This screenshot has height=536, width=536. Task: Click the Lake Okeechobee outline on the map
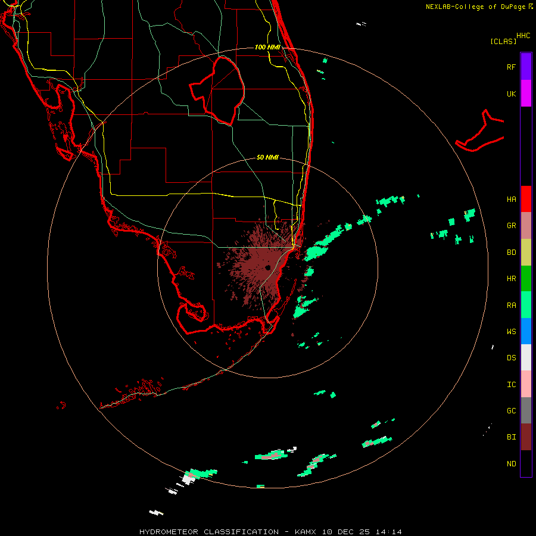217,91
